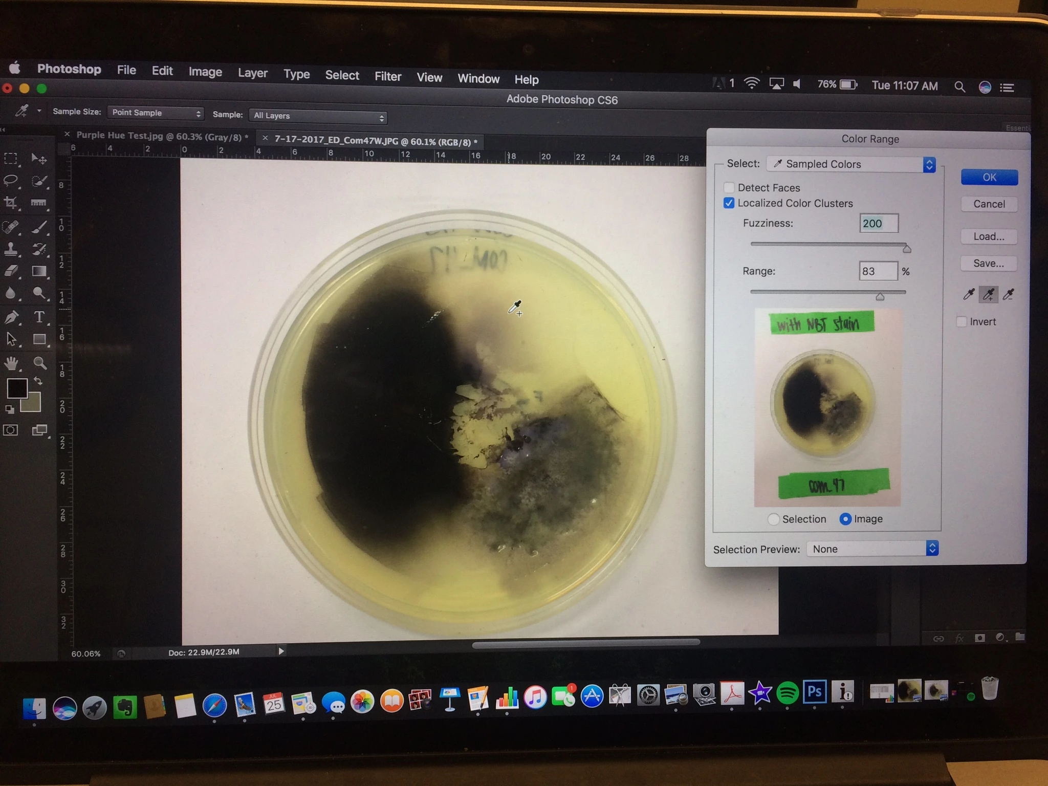This screenshot has width=1048, height=786.
Task: Select the Horizontal Type tool
Action: tap(39, 317)
